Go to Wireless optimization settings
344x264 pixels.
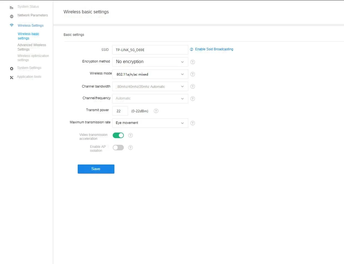33,58
